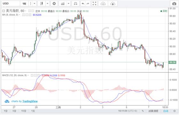Open MACD indicator format settings icon
Screen dimensions: 179x115
[35, 75]
